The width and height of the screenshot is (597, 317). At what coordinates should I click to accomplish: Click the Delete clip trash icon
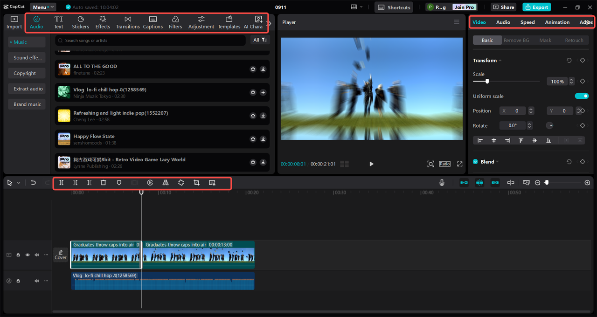(x=104, y=183)
